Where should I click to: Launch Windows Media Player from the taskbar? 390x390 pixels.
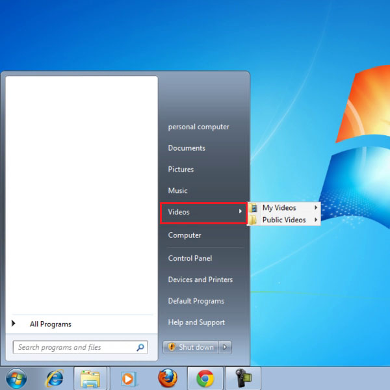129,379
